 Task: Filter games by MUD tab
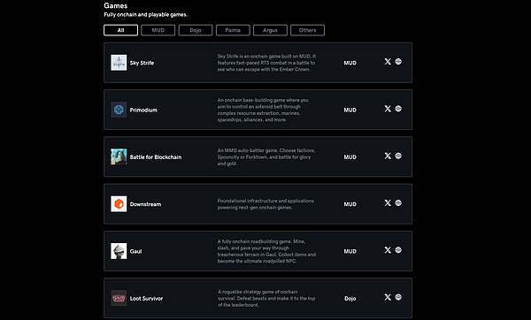tap(158, 30)
